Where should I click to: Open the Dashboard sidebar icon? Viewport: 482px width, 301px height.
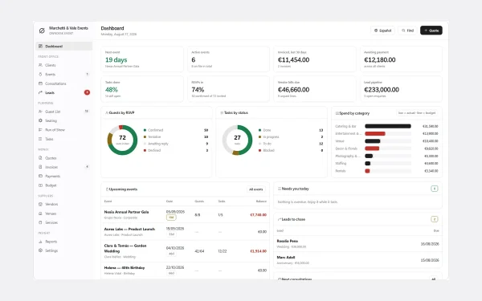40,46
